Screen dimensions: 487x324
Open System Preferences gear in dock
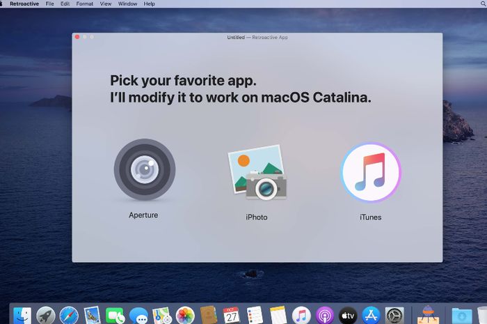[394, 316]
